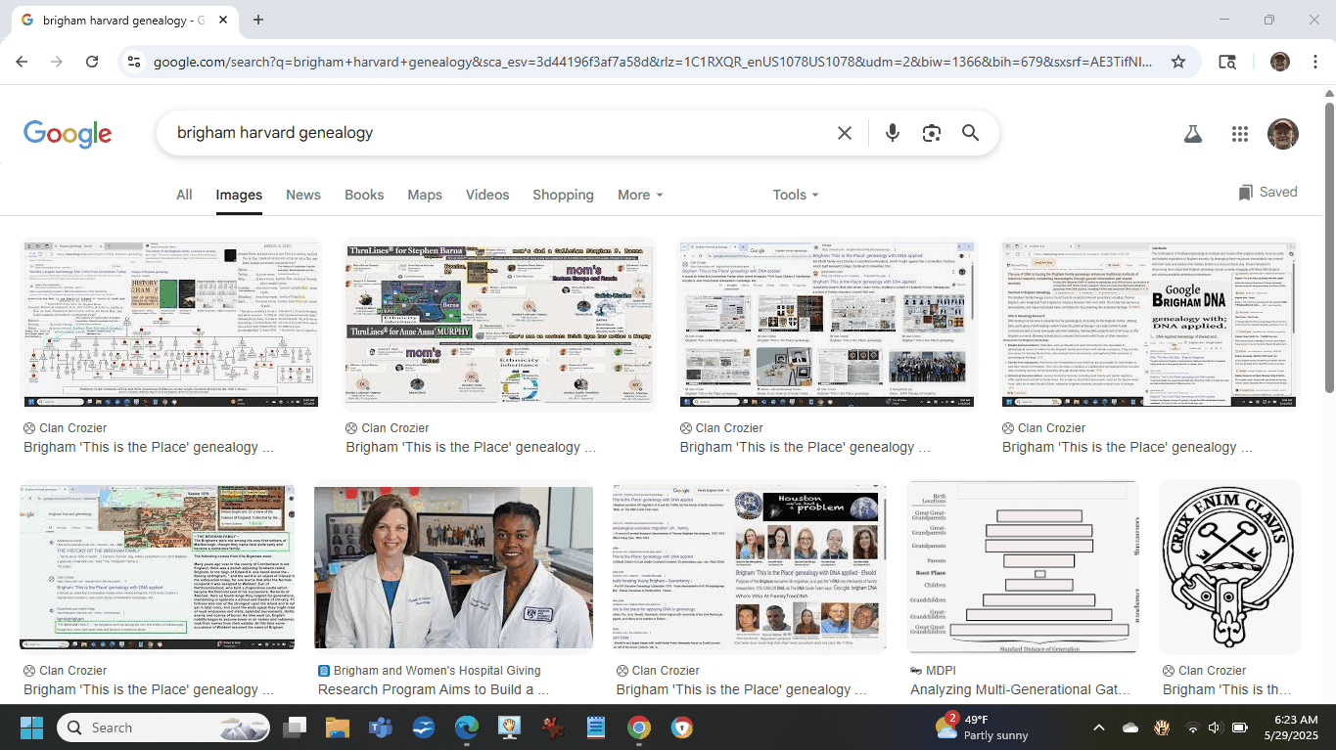Click the Google account avatar on the page
1336x750 pixels.
tap(1283, 134)
